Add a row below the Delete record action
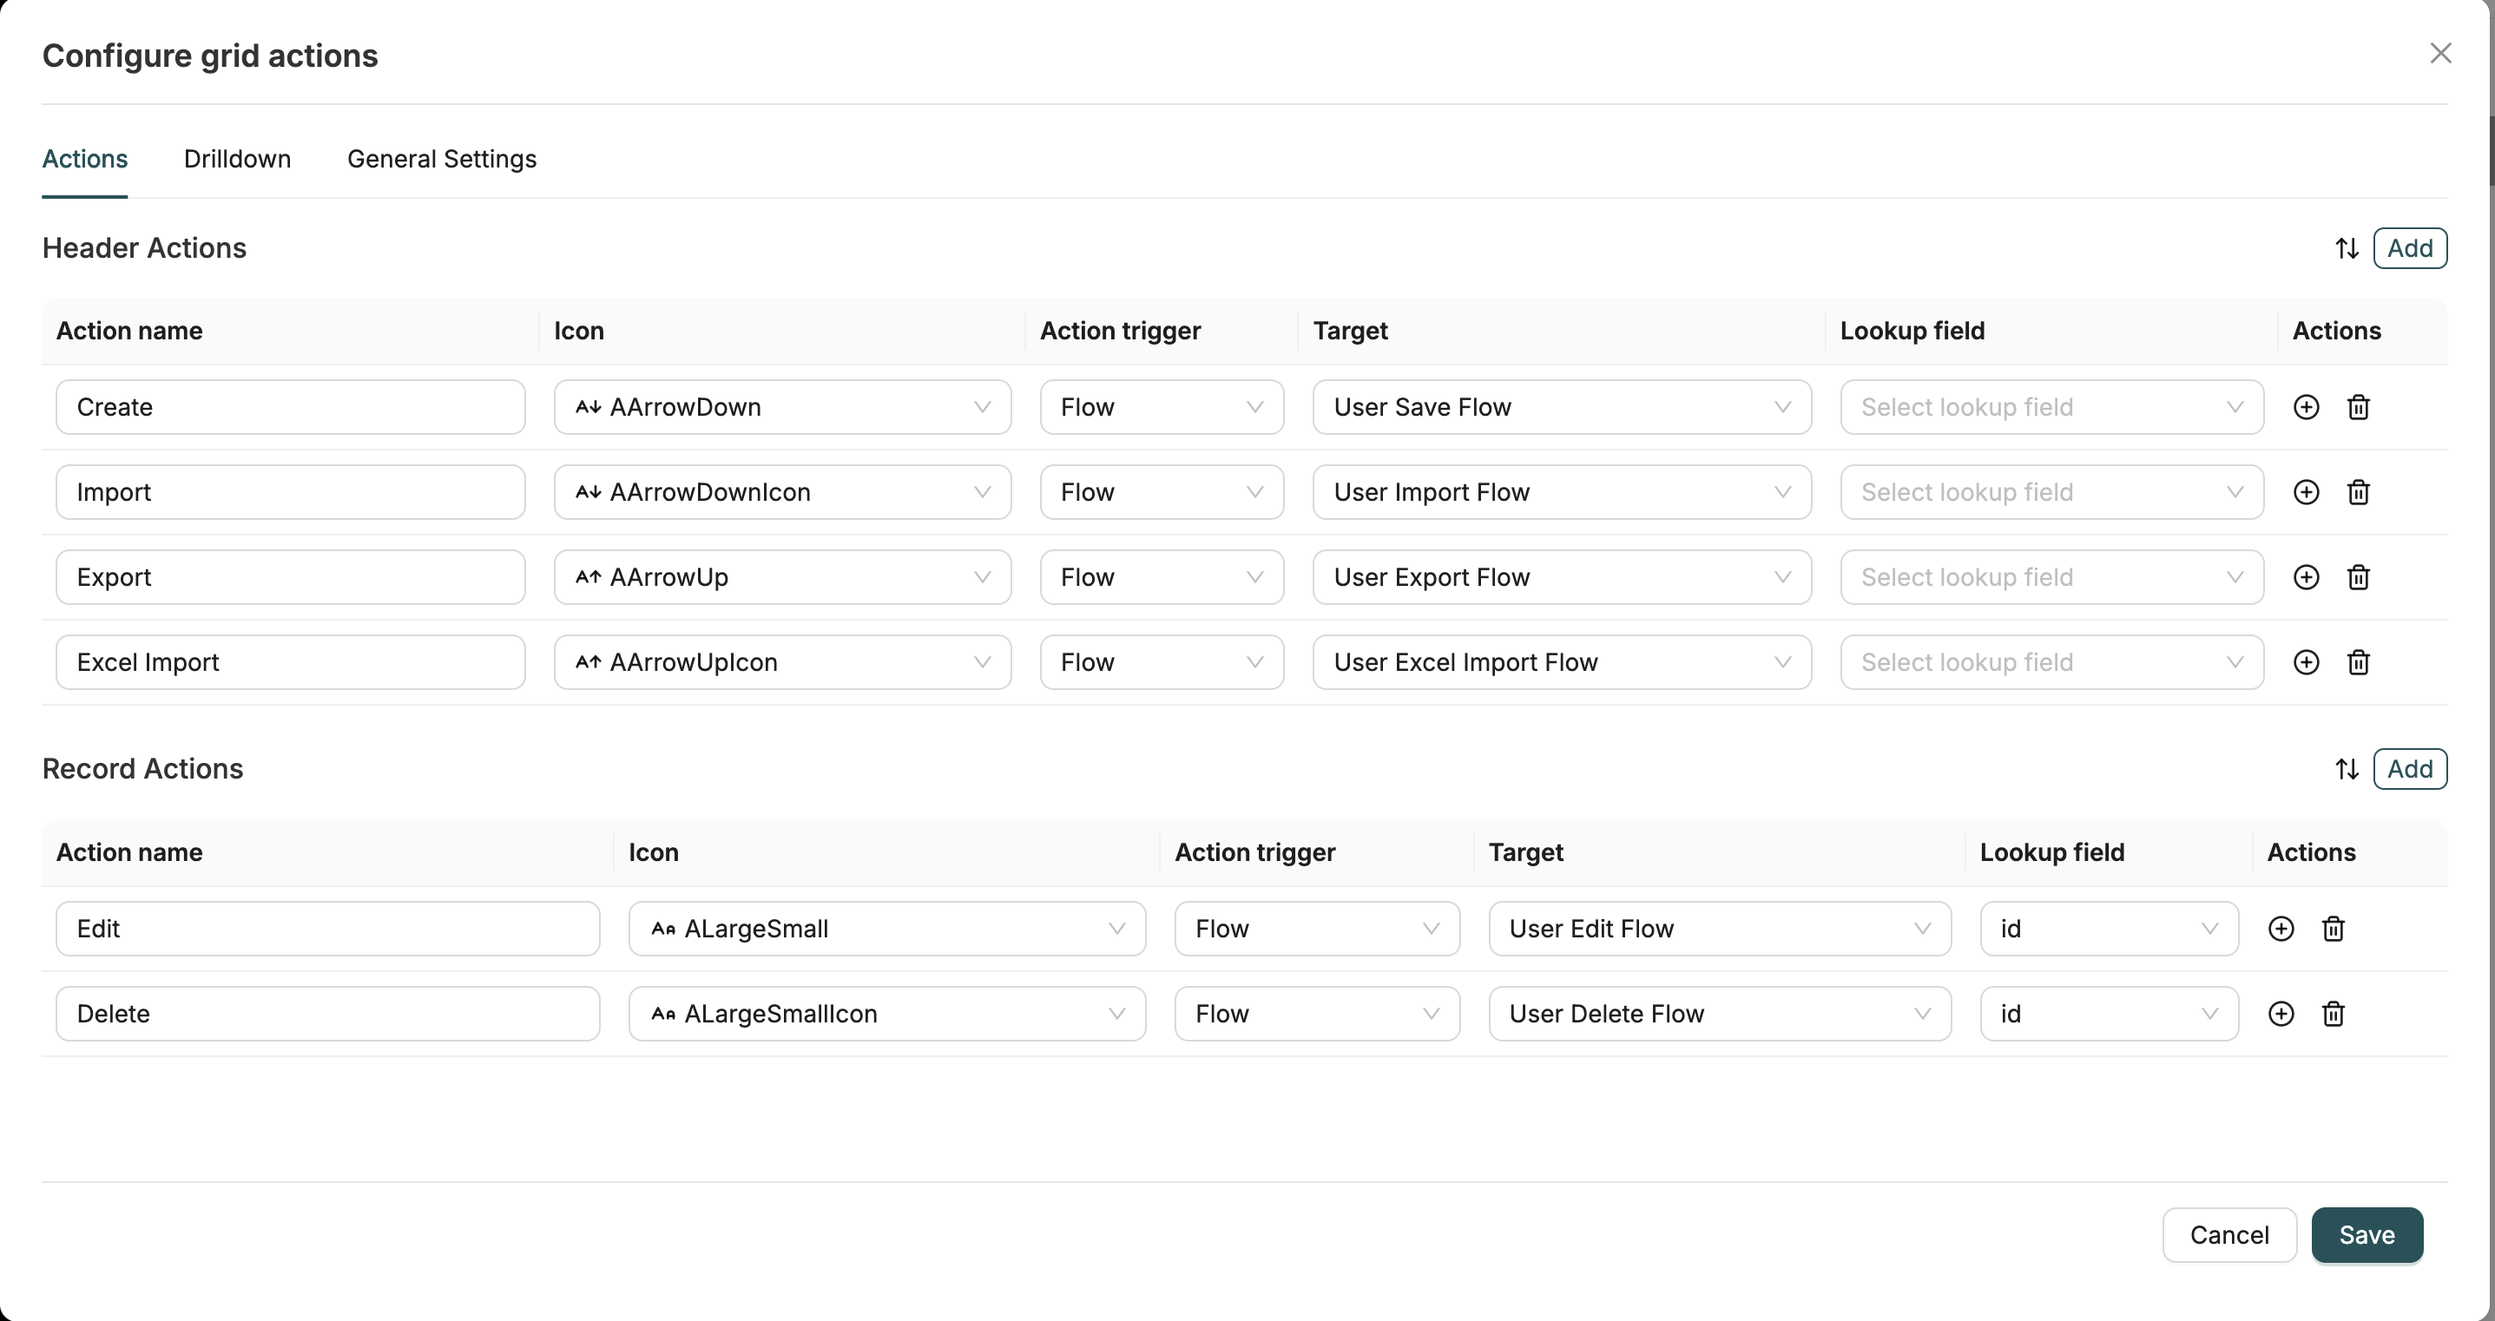This screenshot has height=1321, width=2495. 2281,1013
